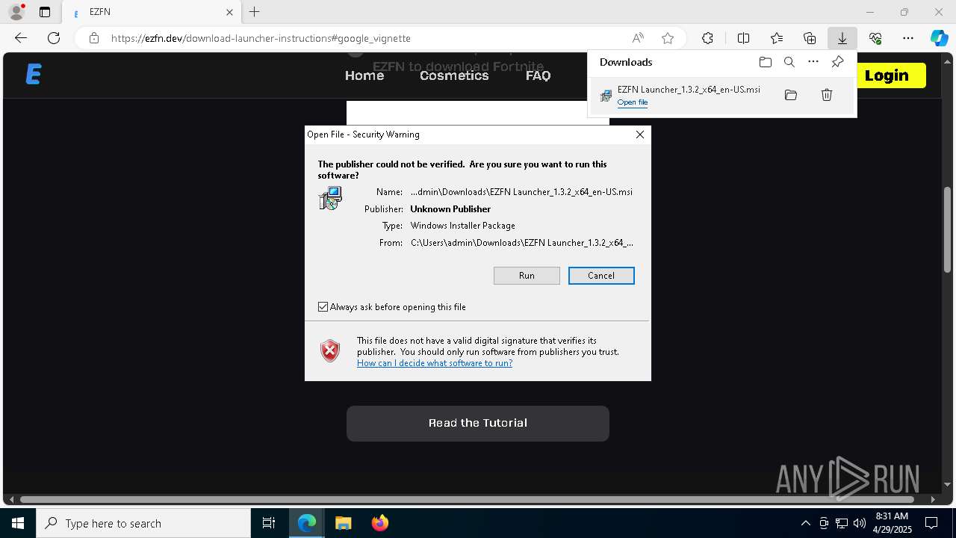This screenshot has height=538, width=956.
Task: Click the installer package icon in dialog
Action: (330, 198)
